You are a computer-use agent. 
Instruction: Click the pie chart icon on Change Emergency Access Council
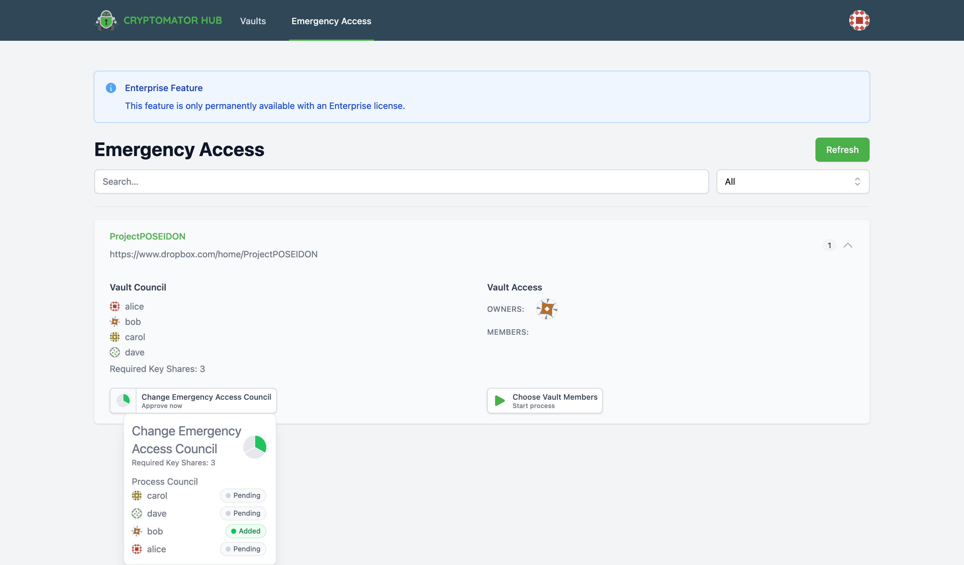pos(123,400)
